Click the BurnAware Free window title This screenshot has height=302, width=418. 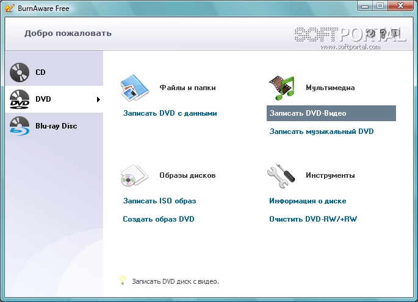(43, 9)
